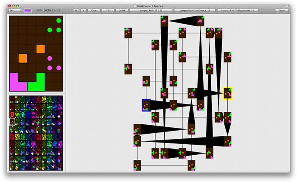Click the Evolve button
The image size is (297, 182).
click(121, 10)
